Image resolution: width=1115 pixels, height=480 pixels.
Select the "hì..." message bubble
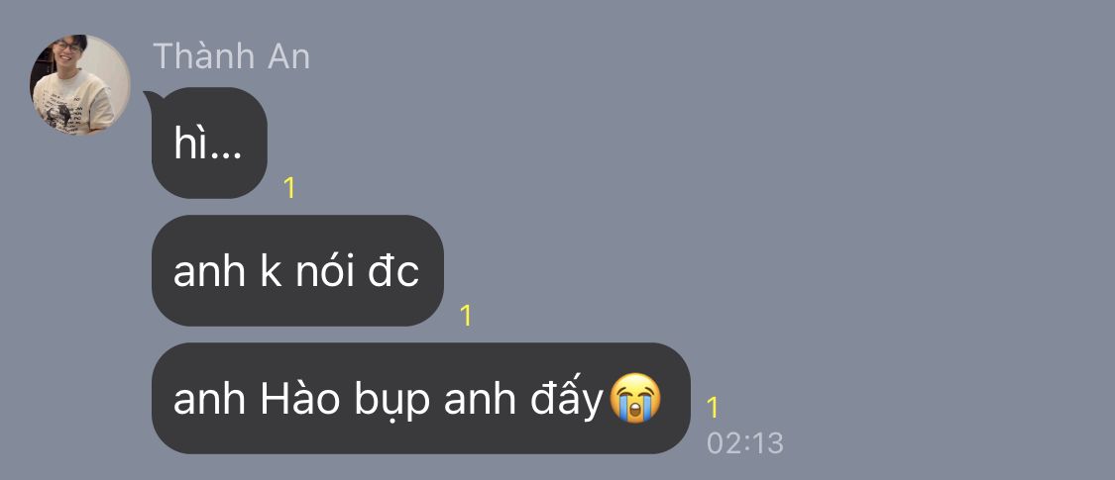(209, 143)
